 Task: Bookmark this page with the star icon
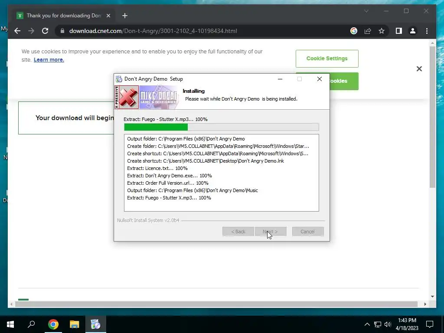[x=382, y=31]
